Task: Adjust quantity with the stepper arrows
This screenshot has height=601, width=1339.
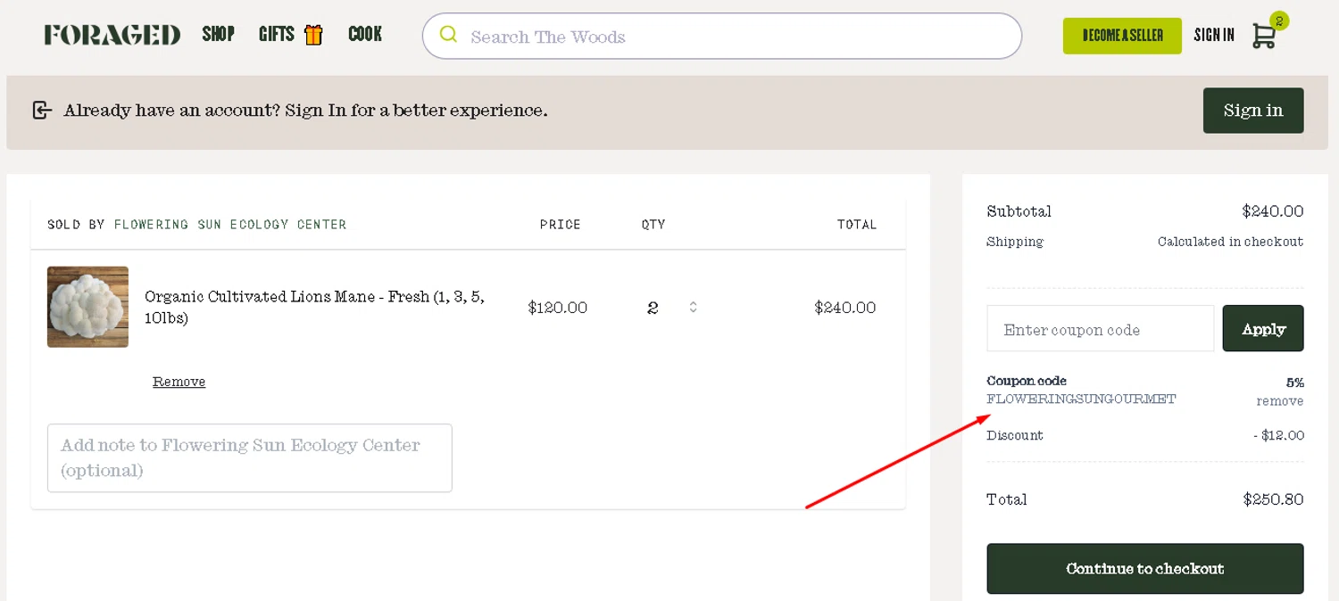Action: click(x=693, y=308)
